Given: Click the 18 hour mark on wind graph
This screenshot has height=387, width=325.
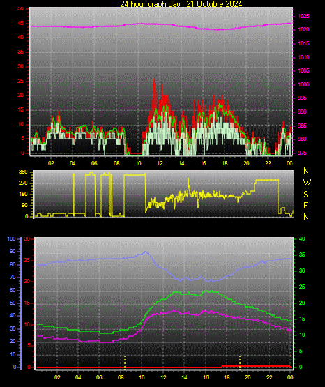Looking at the screenshot, I should (x=225, y=163).
